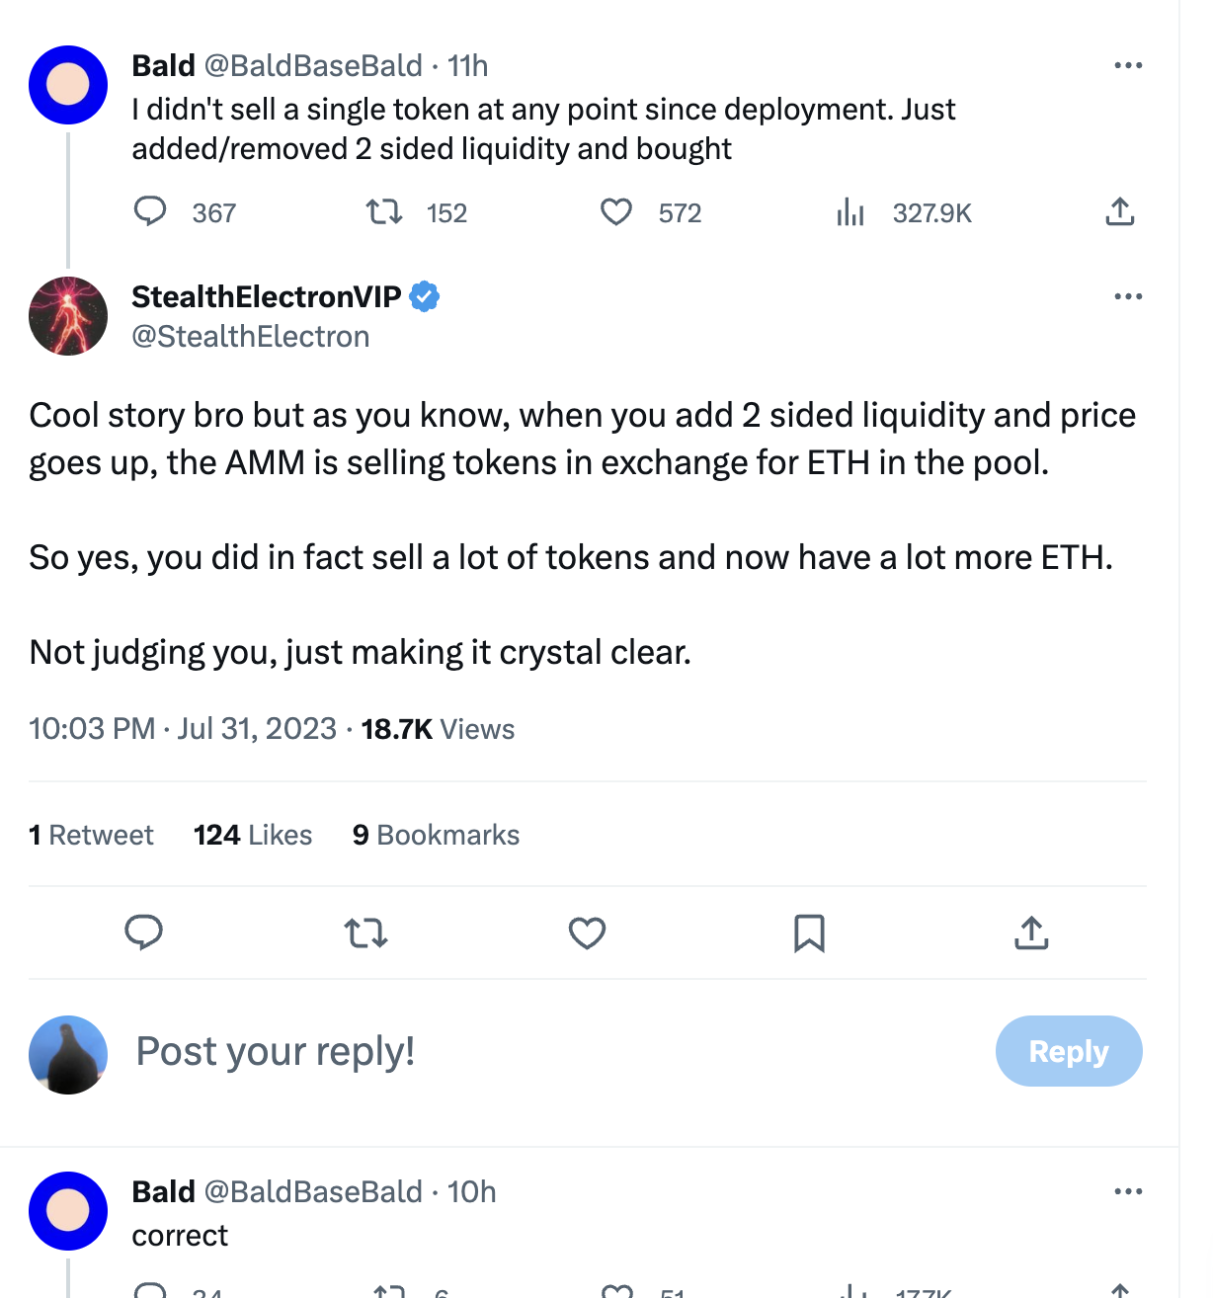Click the comment icon under StealthElectronVIP's tweet
1213x1298 pixels.
143,933
